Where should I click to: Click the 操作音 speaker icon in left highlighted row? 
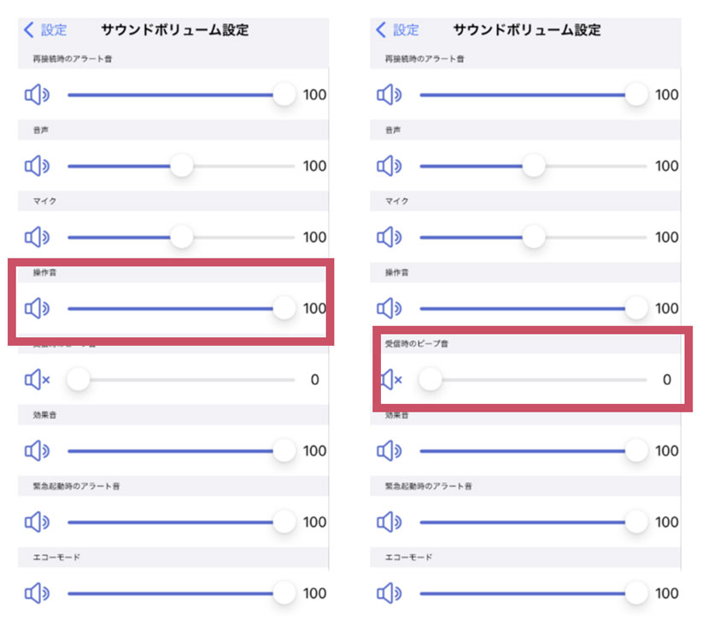(38, 308)
